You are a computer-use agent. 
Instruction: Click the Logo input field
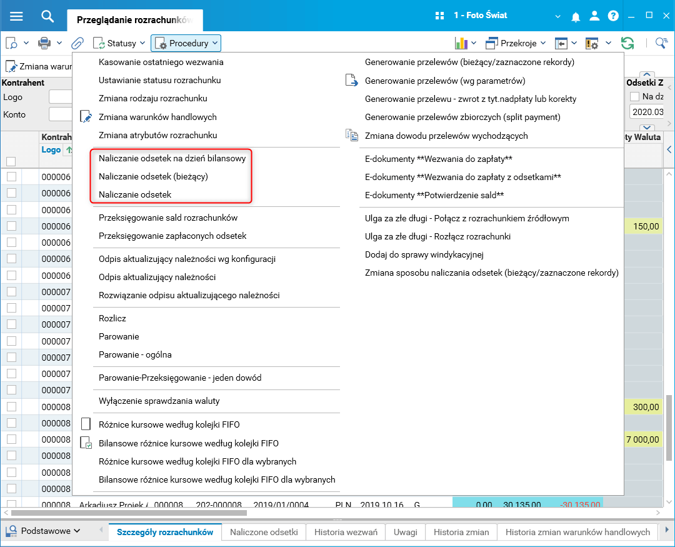pos(60,97)
